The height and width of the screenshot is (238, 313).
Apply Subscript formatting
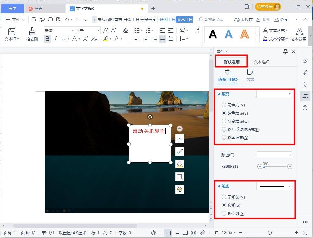(x=94, y=39)
